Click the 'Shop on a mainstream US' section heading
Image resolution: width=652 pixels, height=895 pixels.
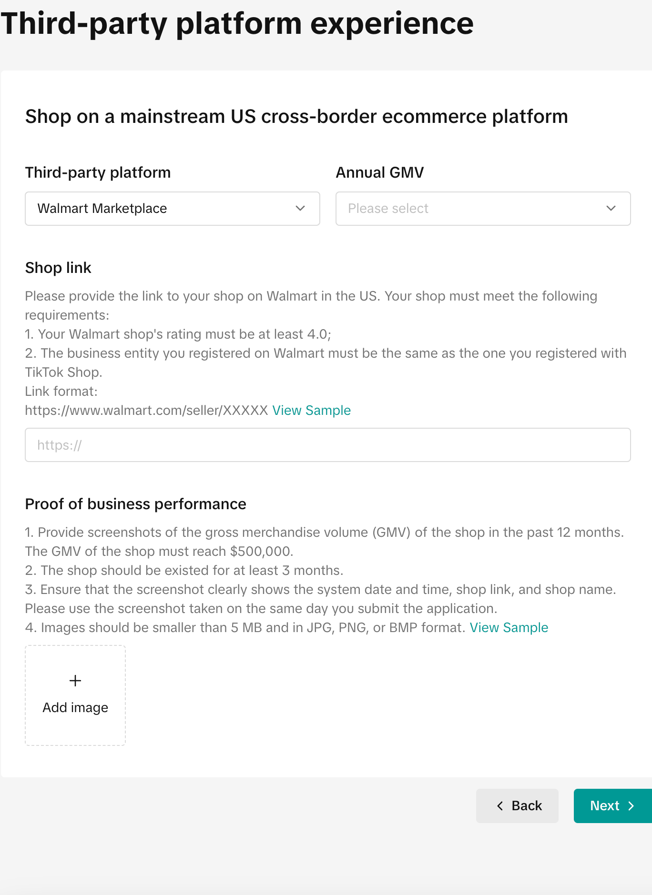pyautogui.click(x=296, y=117)
